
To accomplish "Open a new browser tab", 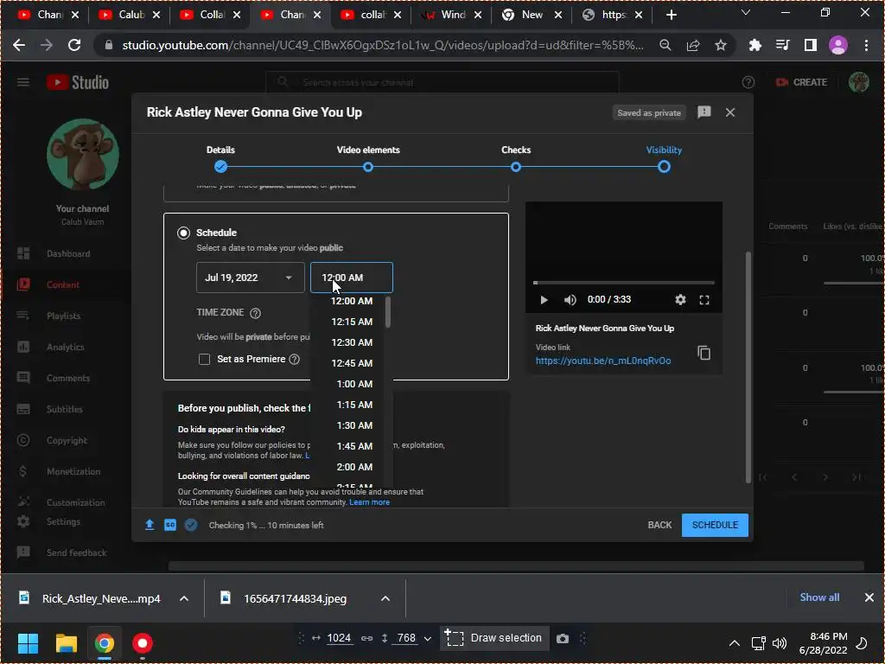I will (671, 15).
